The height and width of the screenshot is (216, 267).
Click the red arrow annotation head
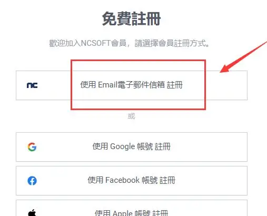pos(225,68)
